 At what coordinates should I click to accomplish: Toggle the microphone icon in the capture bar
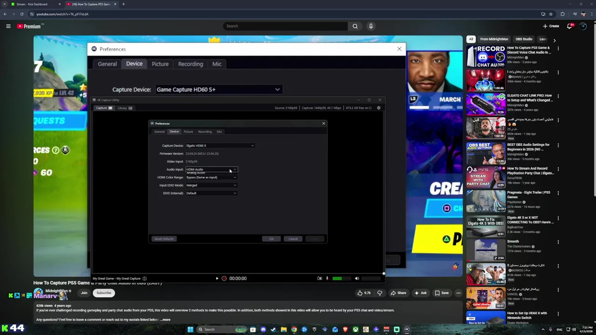pyautogui.click(x=327, y=278)
